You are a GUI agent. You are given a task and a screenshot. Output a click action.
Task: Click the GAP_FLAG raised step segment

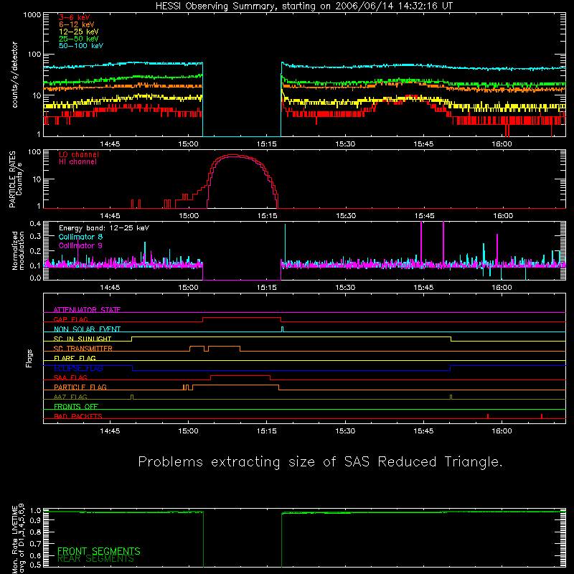pyautogui.click(x=242, y=318)
